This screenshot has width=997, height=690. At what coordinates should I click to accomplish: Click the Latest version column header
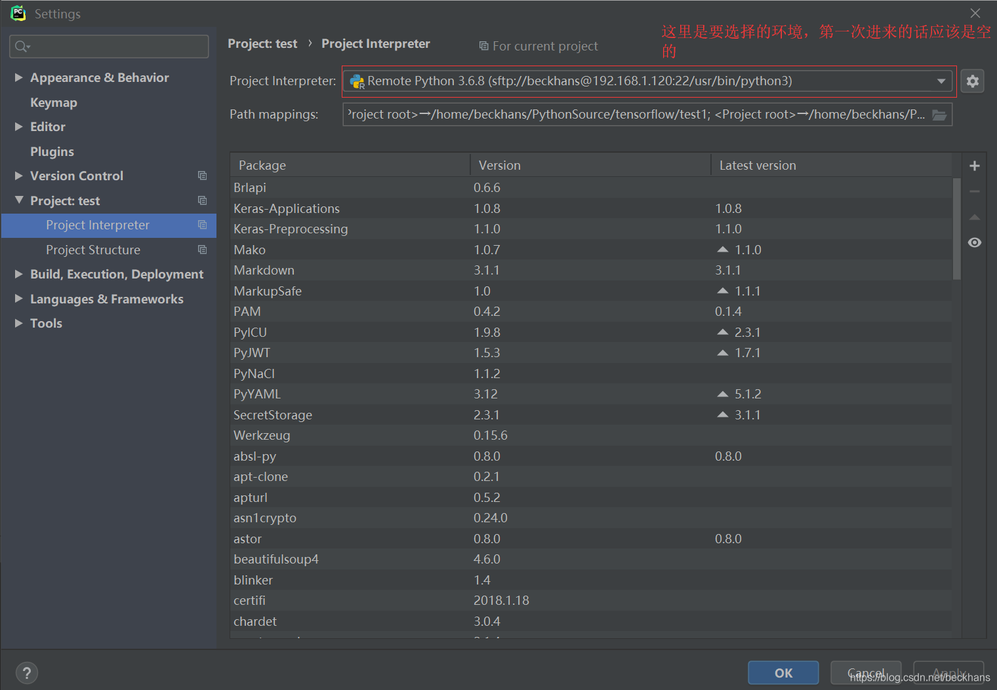pyautogui.click(x=832, y=165)
